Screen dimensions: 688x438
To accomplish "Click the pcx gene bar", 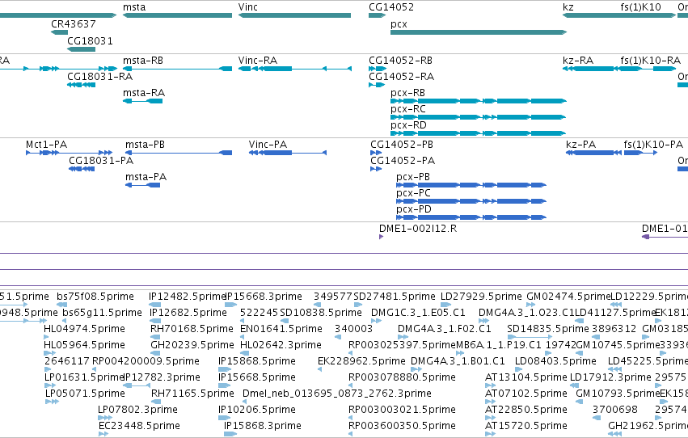I will 479,32.
